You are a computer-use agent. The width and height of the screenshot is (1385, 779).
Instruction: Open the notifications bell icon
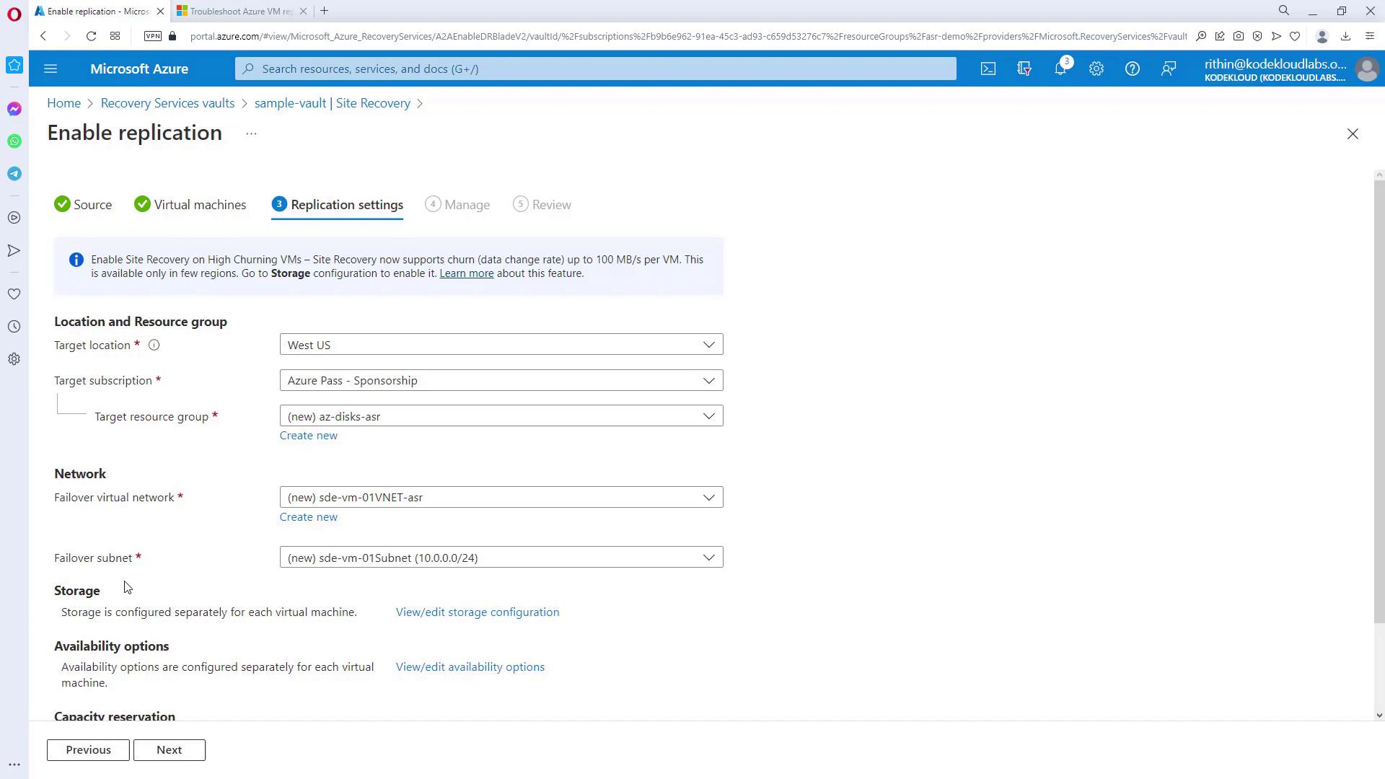[x=1060, y=69]
